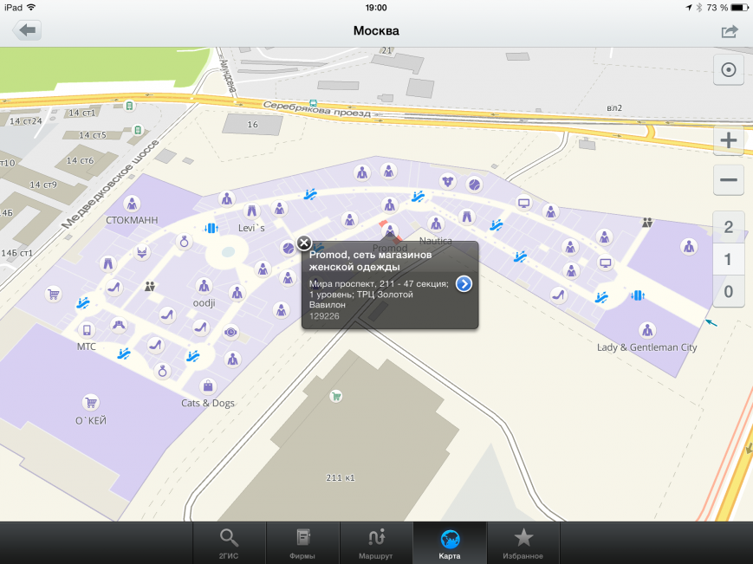This screenshot has width=753, height=564.
Task: Tap the sports ball icon beside the bodysuit icon
Action: (x=474, y=185)
